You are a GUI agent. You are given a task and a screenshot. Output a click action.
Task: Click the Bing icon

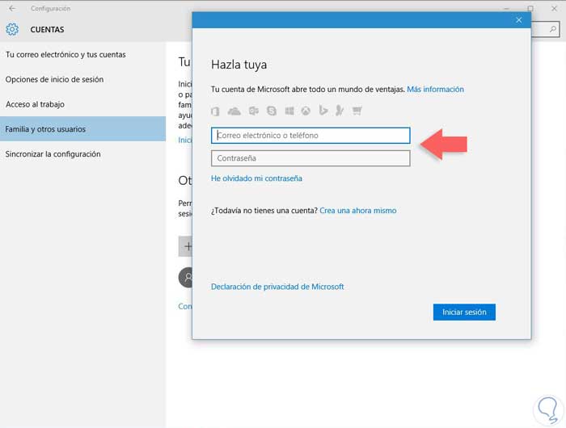323,110
